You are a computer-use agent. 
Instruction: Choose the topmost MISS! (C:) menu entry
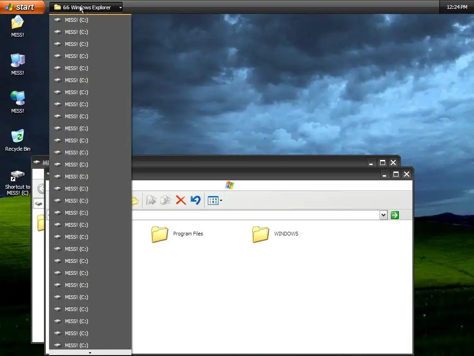(90, 20)
